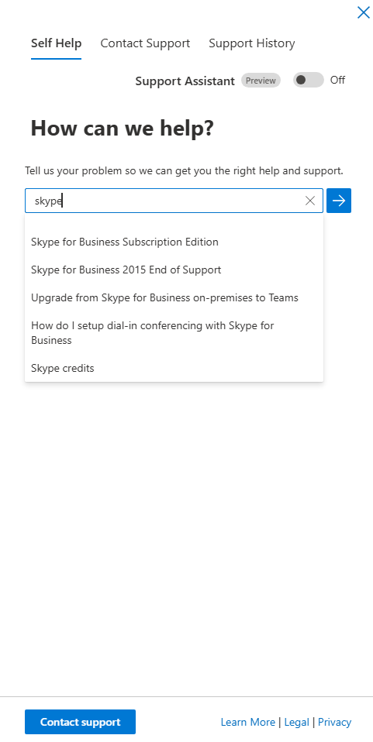
Task: Click the Preview badge beside Support Assistant
Action: pos(261,81)
